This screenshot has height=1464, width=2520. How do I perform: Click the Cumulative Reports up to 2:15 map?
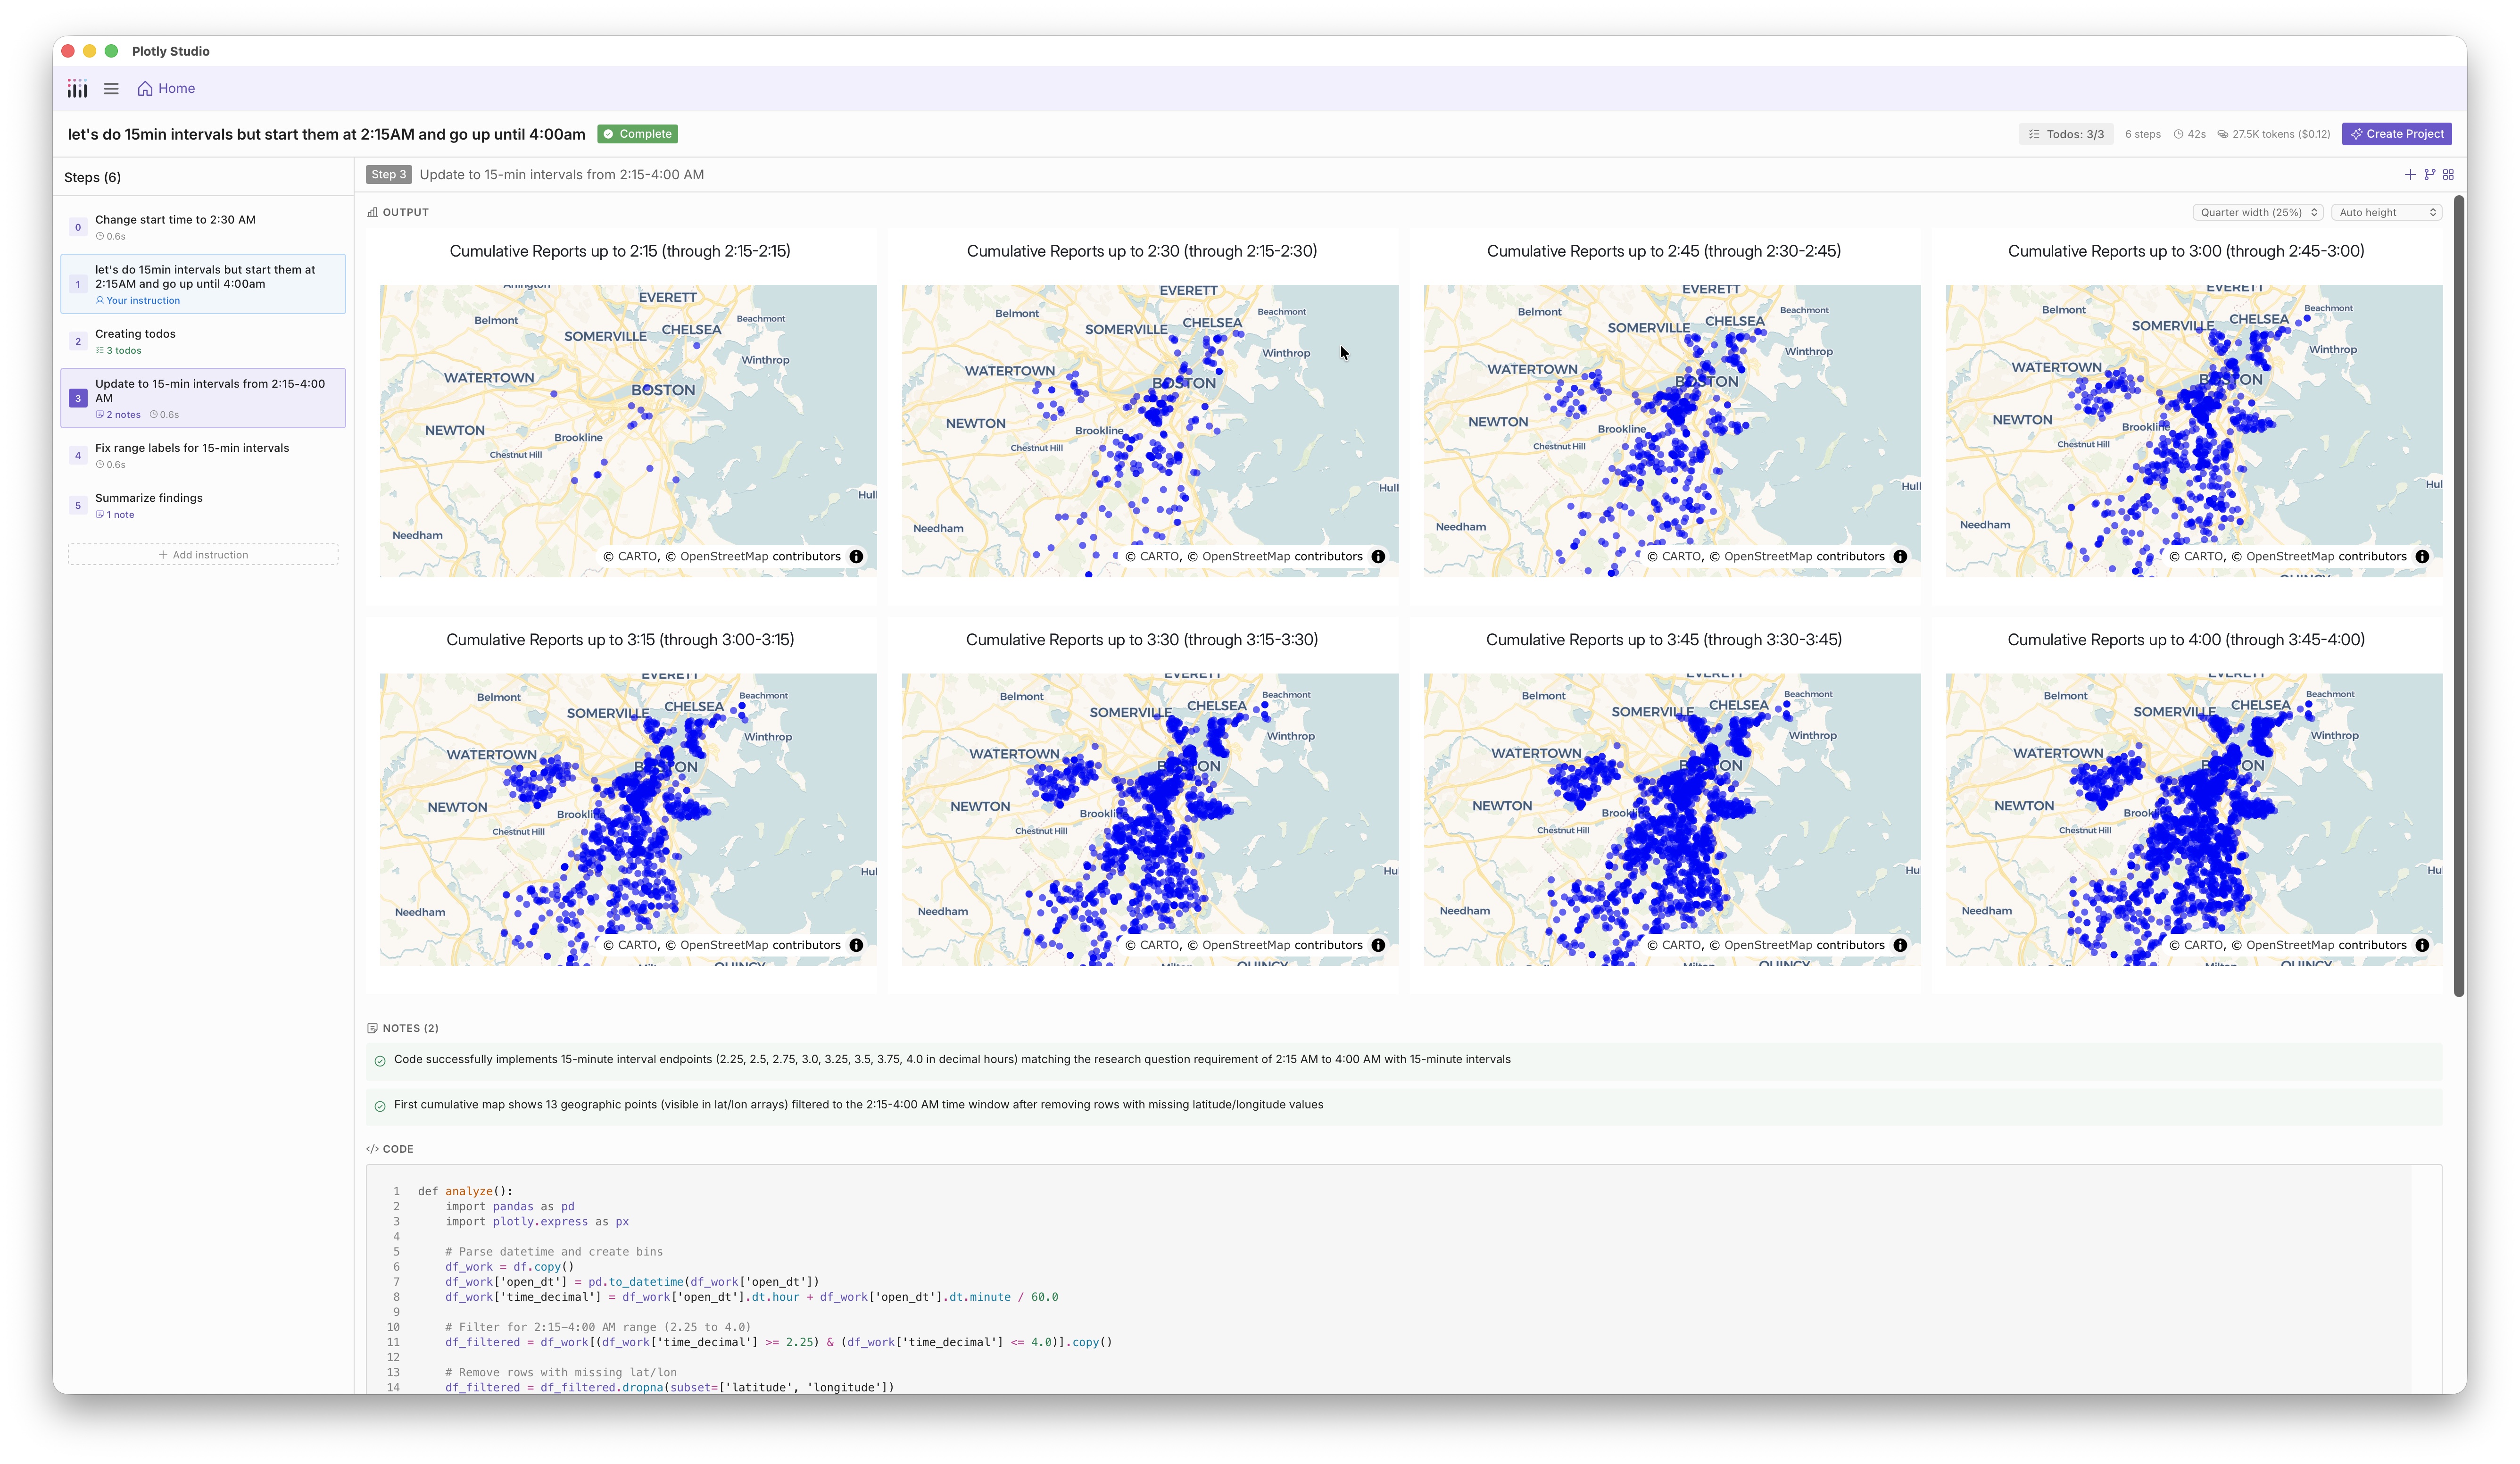(628, 431)
